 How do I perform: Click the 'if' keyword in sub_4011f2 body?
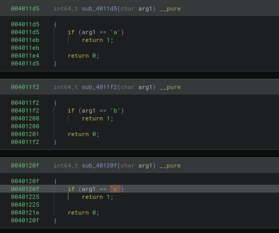point(71,111)
